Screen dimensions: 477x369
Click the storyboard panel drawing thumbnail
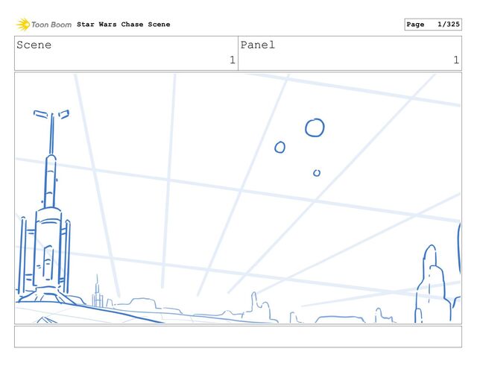(x=238, y=198)
